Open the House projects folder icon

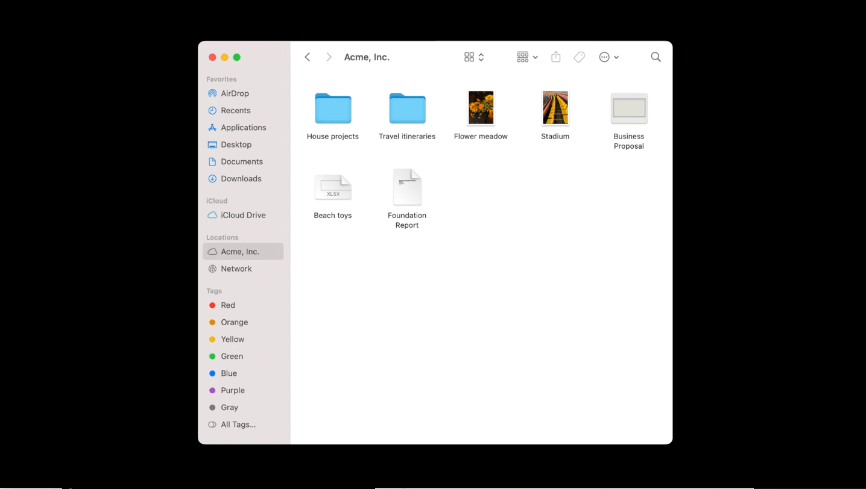(333, 108)
